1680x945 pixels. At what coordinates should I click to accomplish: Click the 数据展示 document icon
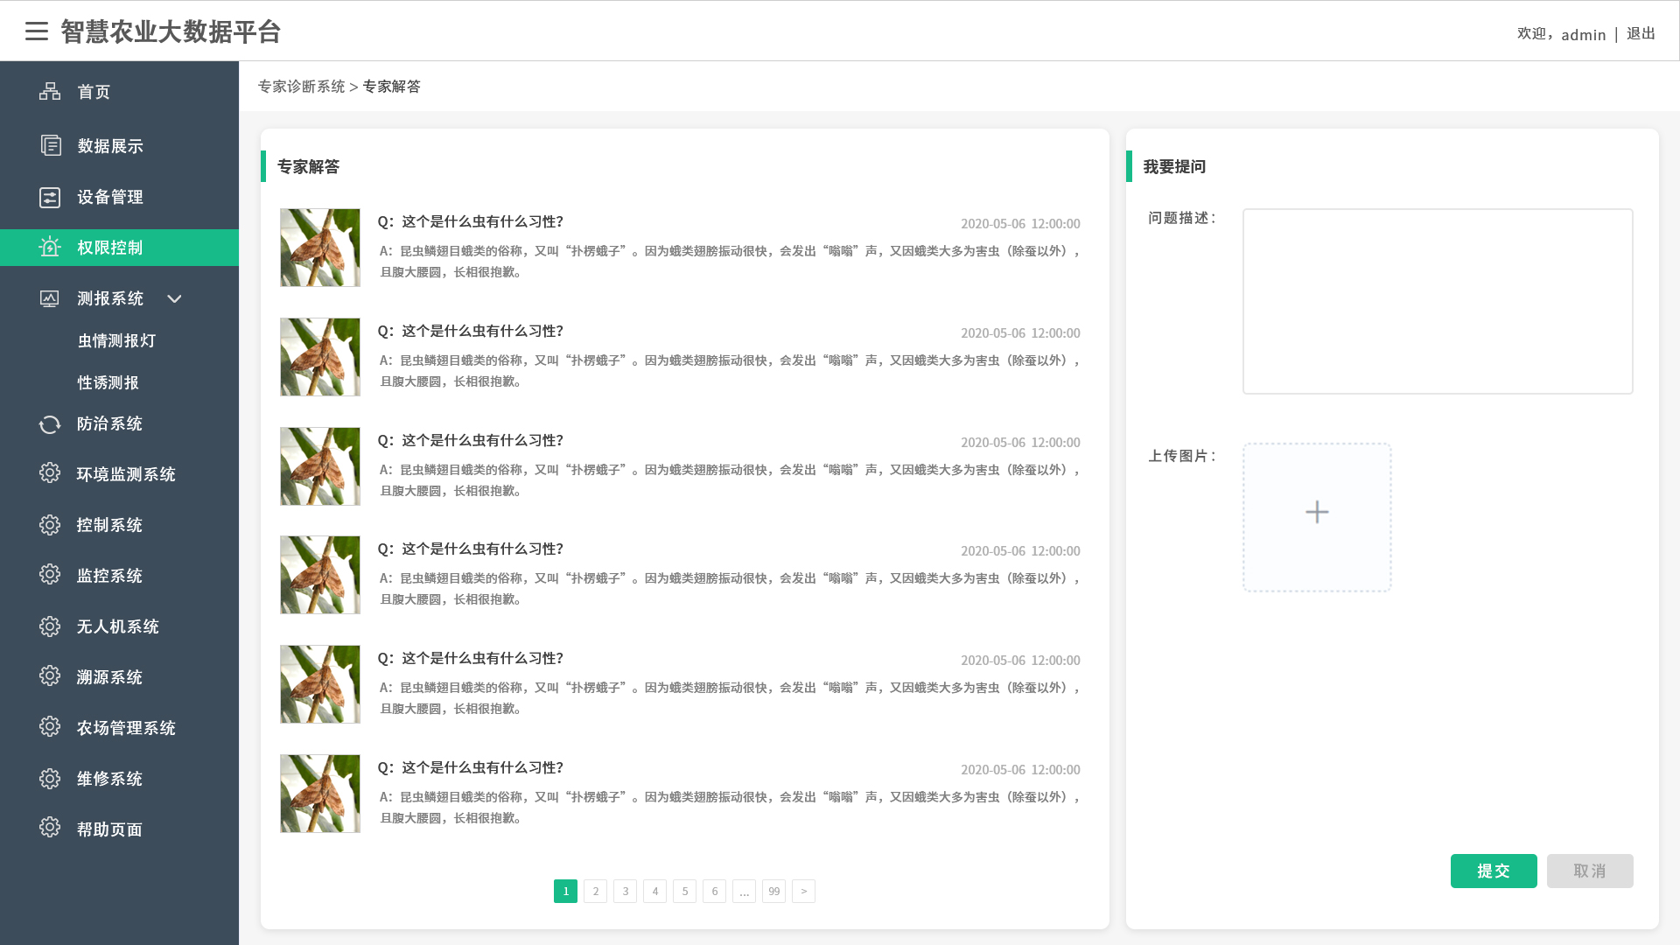51,145
